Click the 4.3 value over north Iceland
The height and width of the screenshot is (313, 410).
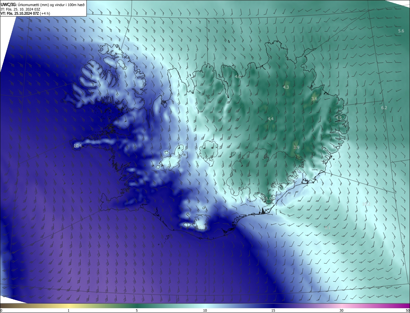[286, 87]
